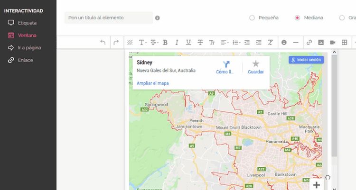Image resolution: width=356 pixels, height=190 pixels.
Task: Toggle bold text formatting
Action: (165, 43)
